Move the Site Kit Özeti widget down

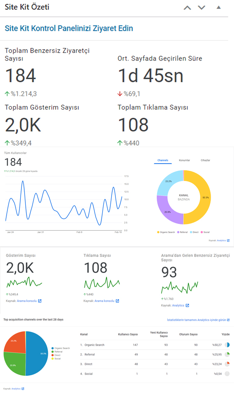202,7
